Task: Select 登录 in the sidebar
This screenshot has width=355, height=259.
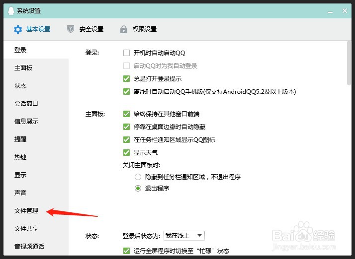Action: click(36, 50)
